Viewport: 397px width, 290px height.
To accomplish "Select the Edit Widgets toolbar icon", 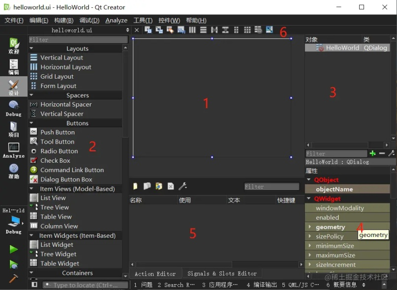I will pos(148,30).
